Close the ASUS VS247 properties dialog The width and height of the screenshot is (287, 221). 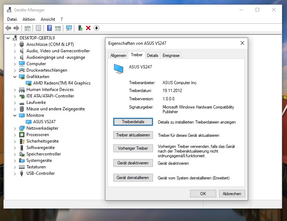(242, 43)
